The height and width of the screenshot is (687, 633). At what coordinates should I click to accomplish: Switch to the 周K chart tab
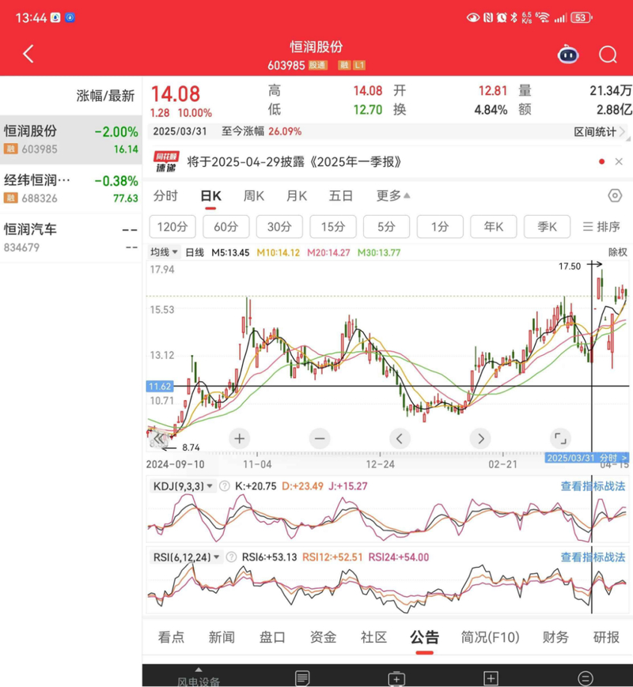[254, 196]
